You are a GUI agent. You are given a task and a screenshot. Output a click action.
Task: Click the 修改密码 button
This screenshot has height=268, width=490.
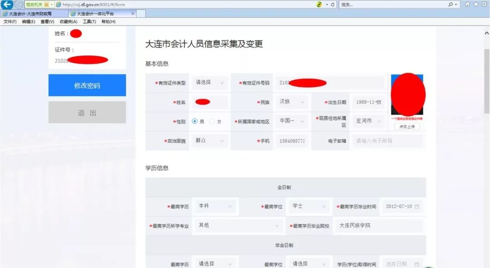click(x=87, y=85)
